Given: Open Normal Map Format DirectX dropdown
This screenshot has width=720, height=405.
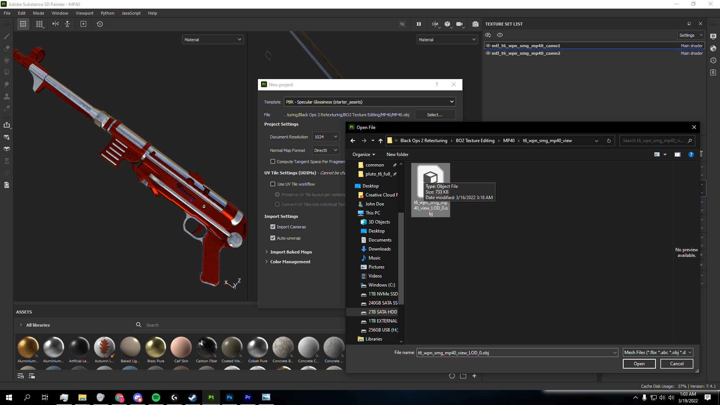Looking at the screenshot, I should pyautogui.click(x=325, y=150).
